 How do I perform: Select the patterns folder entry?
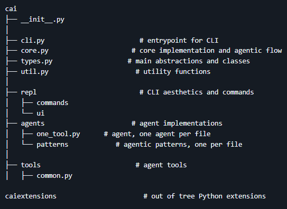(52, 145)
